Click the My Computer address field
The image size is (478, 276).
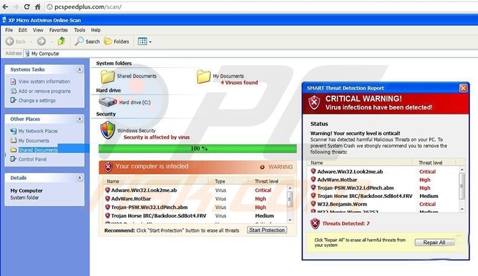pyautogui.click(x=250, y=53)
